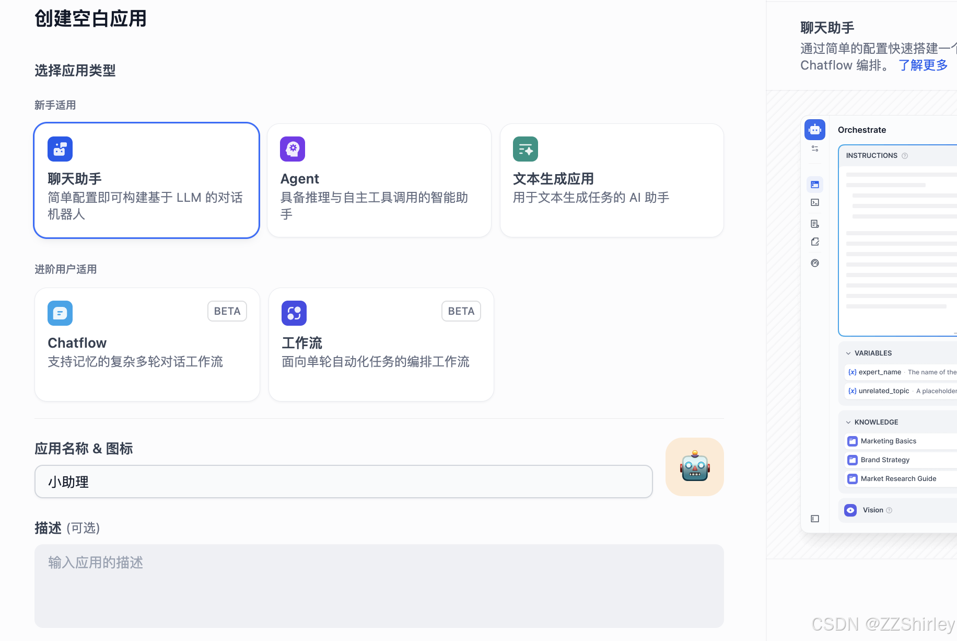Click the robot emoji app icon picker
This screenshot has width=957, height=641.
tap(694, 466)
